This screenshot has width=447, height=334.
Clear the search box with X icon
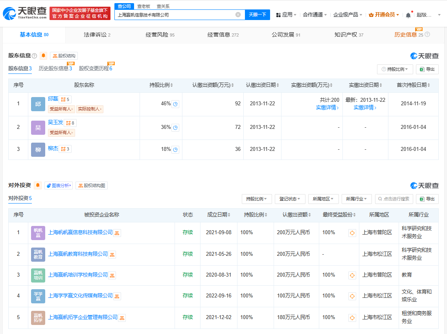click(x=238, y=15)
